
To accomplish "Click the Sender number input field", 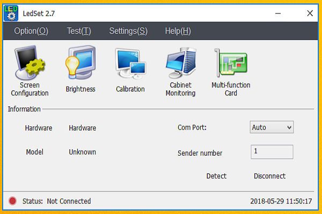I will coord(272,152).
